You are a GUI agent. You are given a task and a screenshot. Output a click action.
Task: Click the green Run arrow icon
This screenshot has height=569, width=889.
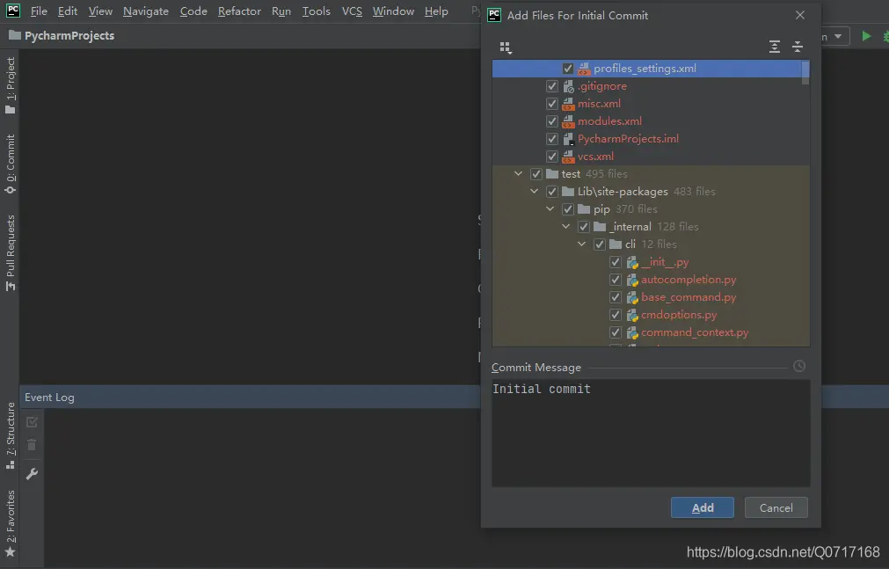[x=866, y=36]
